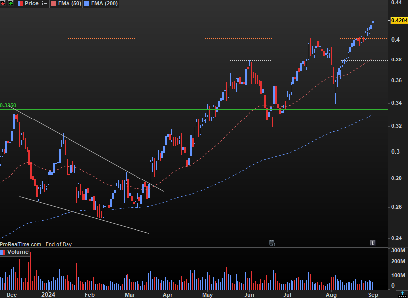Click the Apr label on time axis
This screenshot has height=298, width=408.
point(168,295)
